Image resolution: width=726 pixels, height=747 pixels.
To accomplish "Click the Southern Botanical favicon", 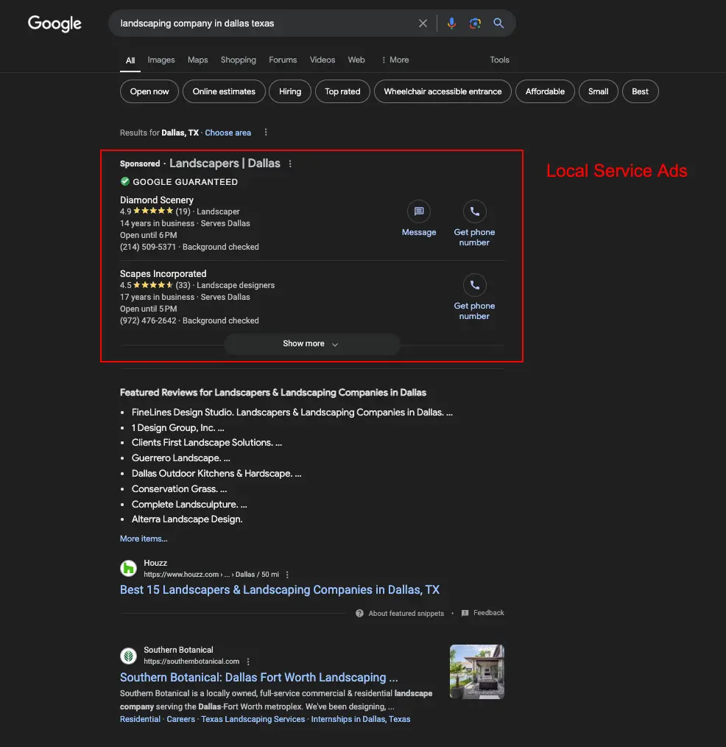I will [129, 656].
